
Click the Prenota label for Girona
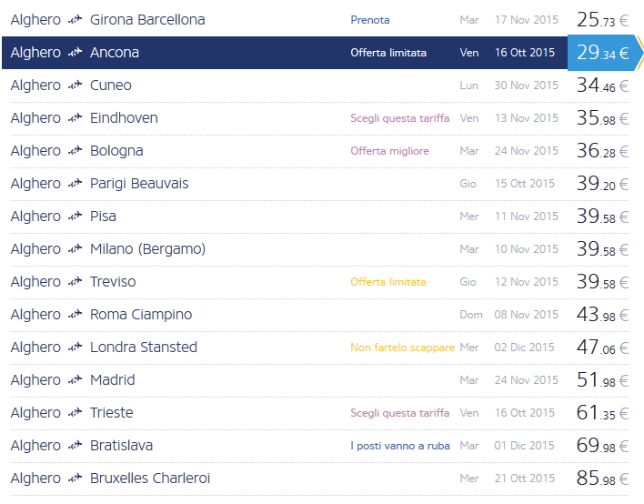point(370,20)
